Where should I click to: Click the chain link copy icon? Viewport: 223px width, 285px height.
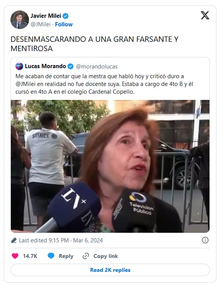click(86, 256)
